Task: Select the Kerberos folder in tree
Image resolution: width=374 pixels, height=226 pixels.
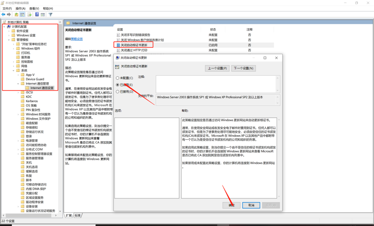Action: click(x=32, y=101)
